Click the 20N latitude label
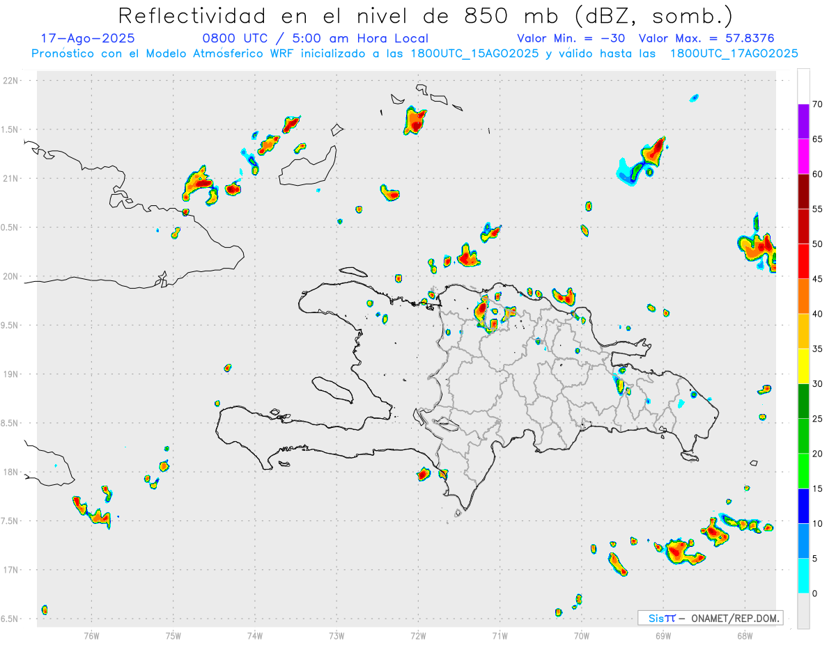This screenshot has width=836, height=645. tap(11, 276)
